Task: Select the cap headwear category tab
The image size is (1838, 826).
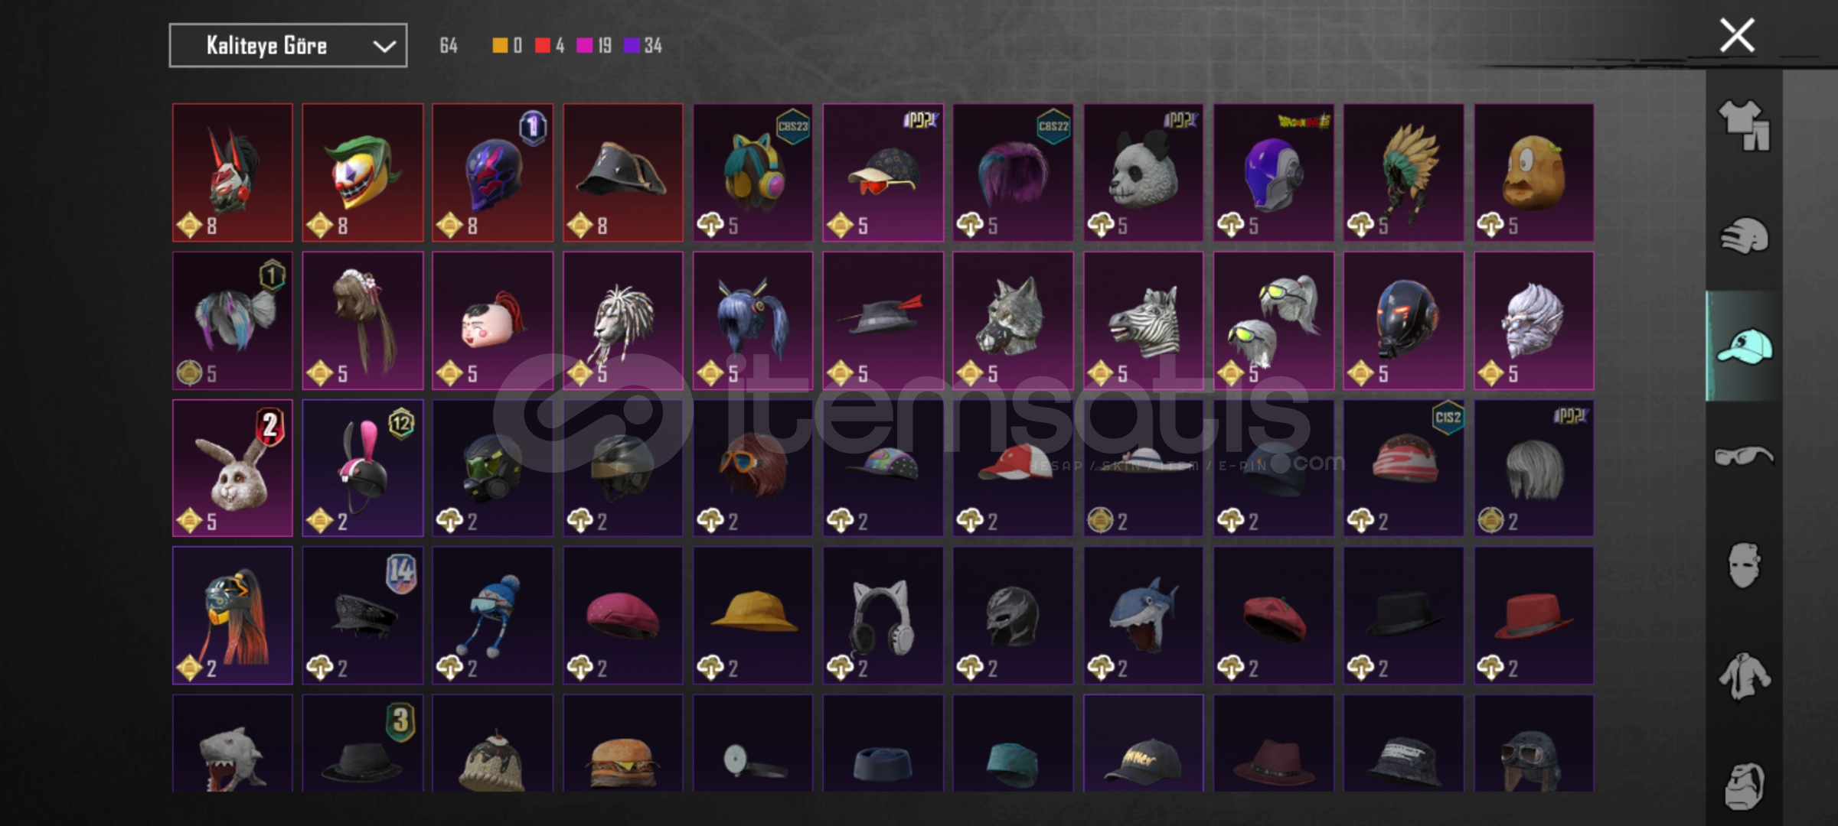Action: click(1744, 346)
